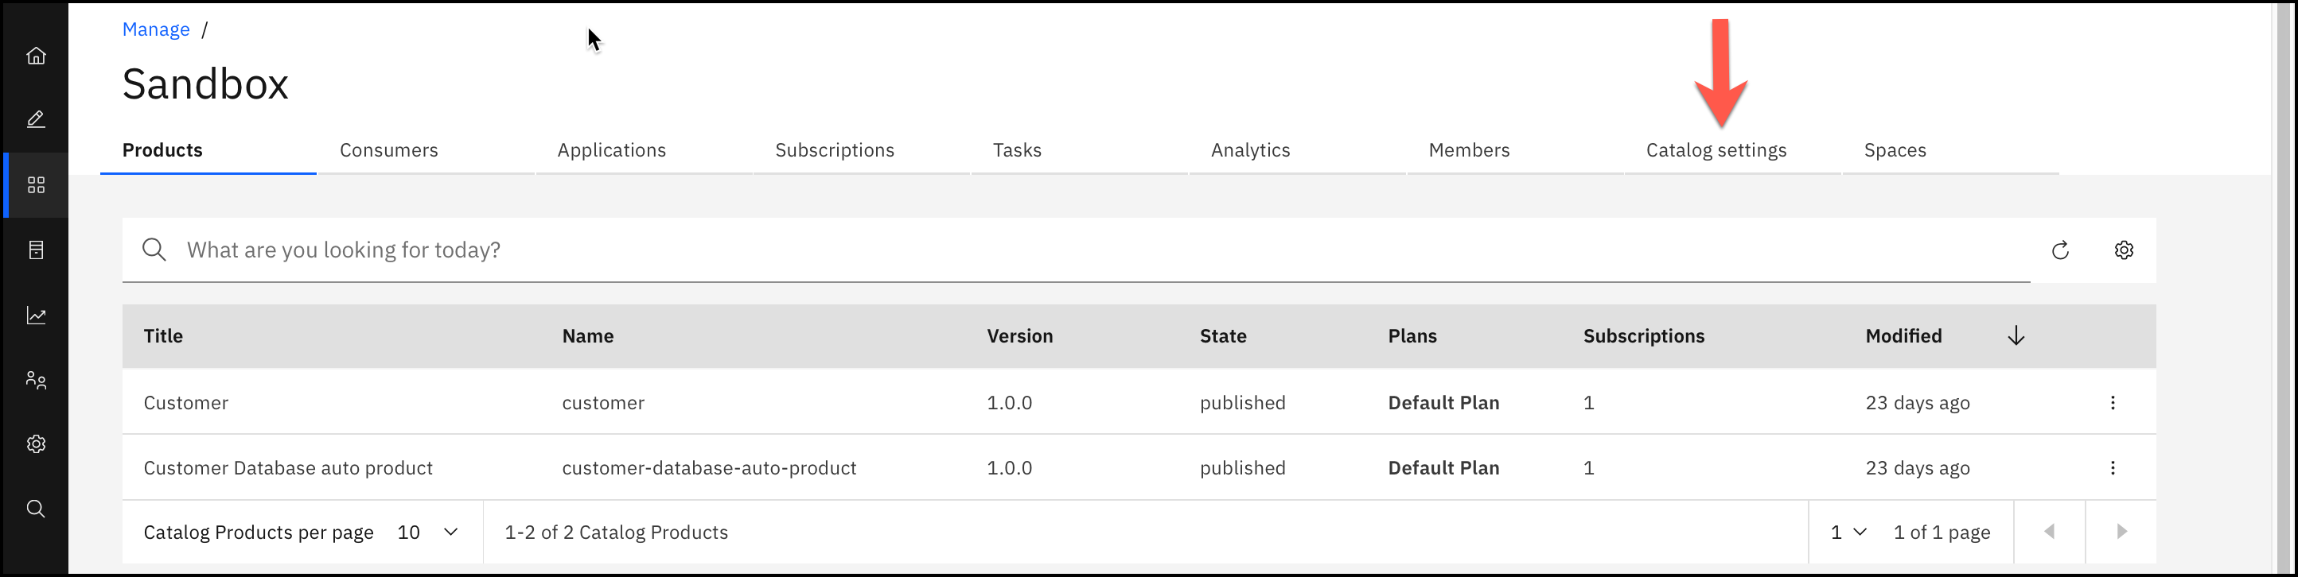Screen dimensions: 2298x577
Task: Refresh the products table
Action: point(2060,250)
